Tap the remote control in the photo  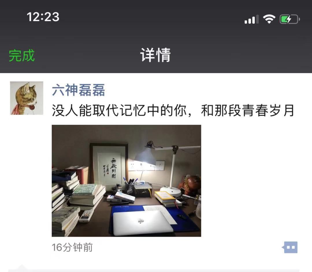(x=86, y=215)
